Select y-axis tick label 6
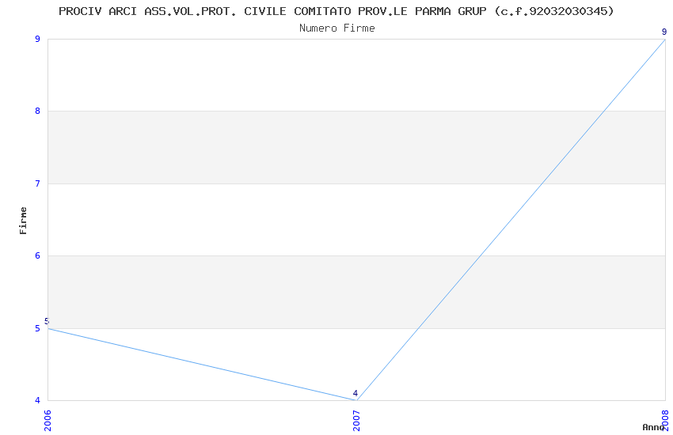673x435 pixels. tap(37, 255)
